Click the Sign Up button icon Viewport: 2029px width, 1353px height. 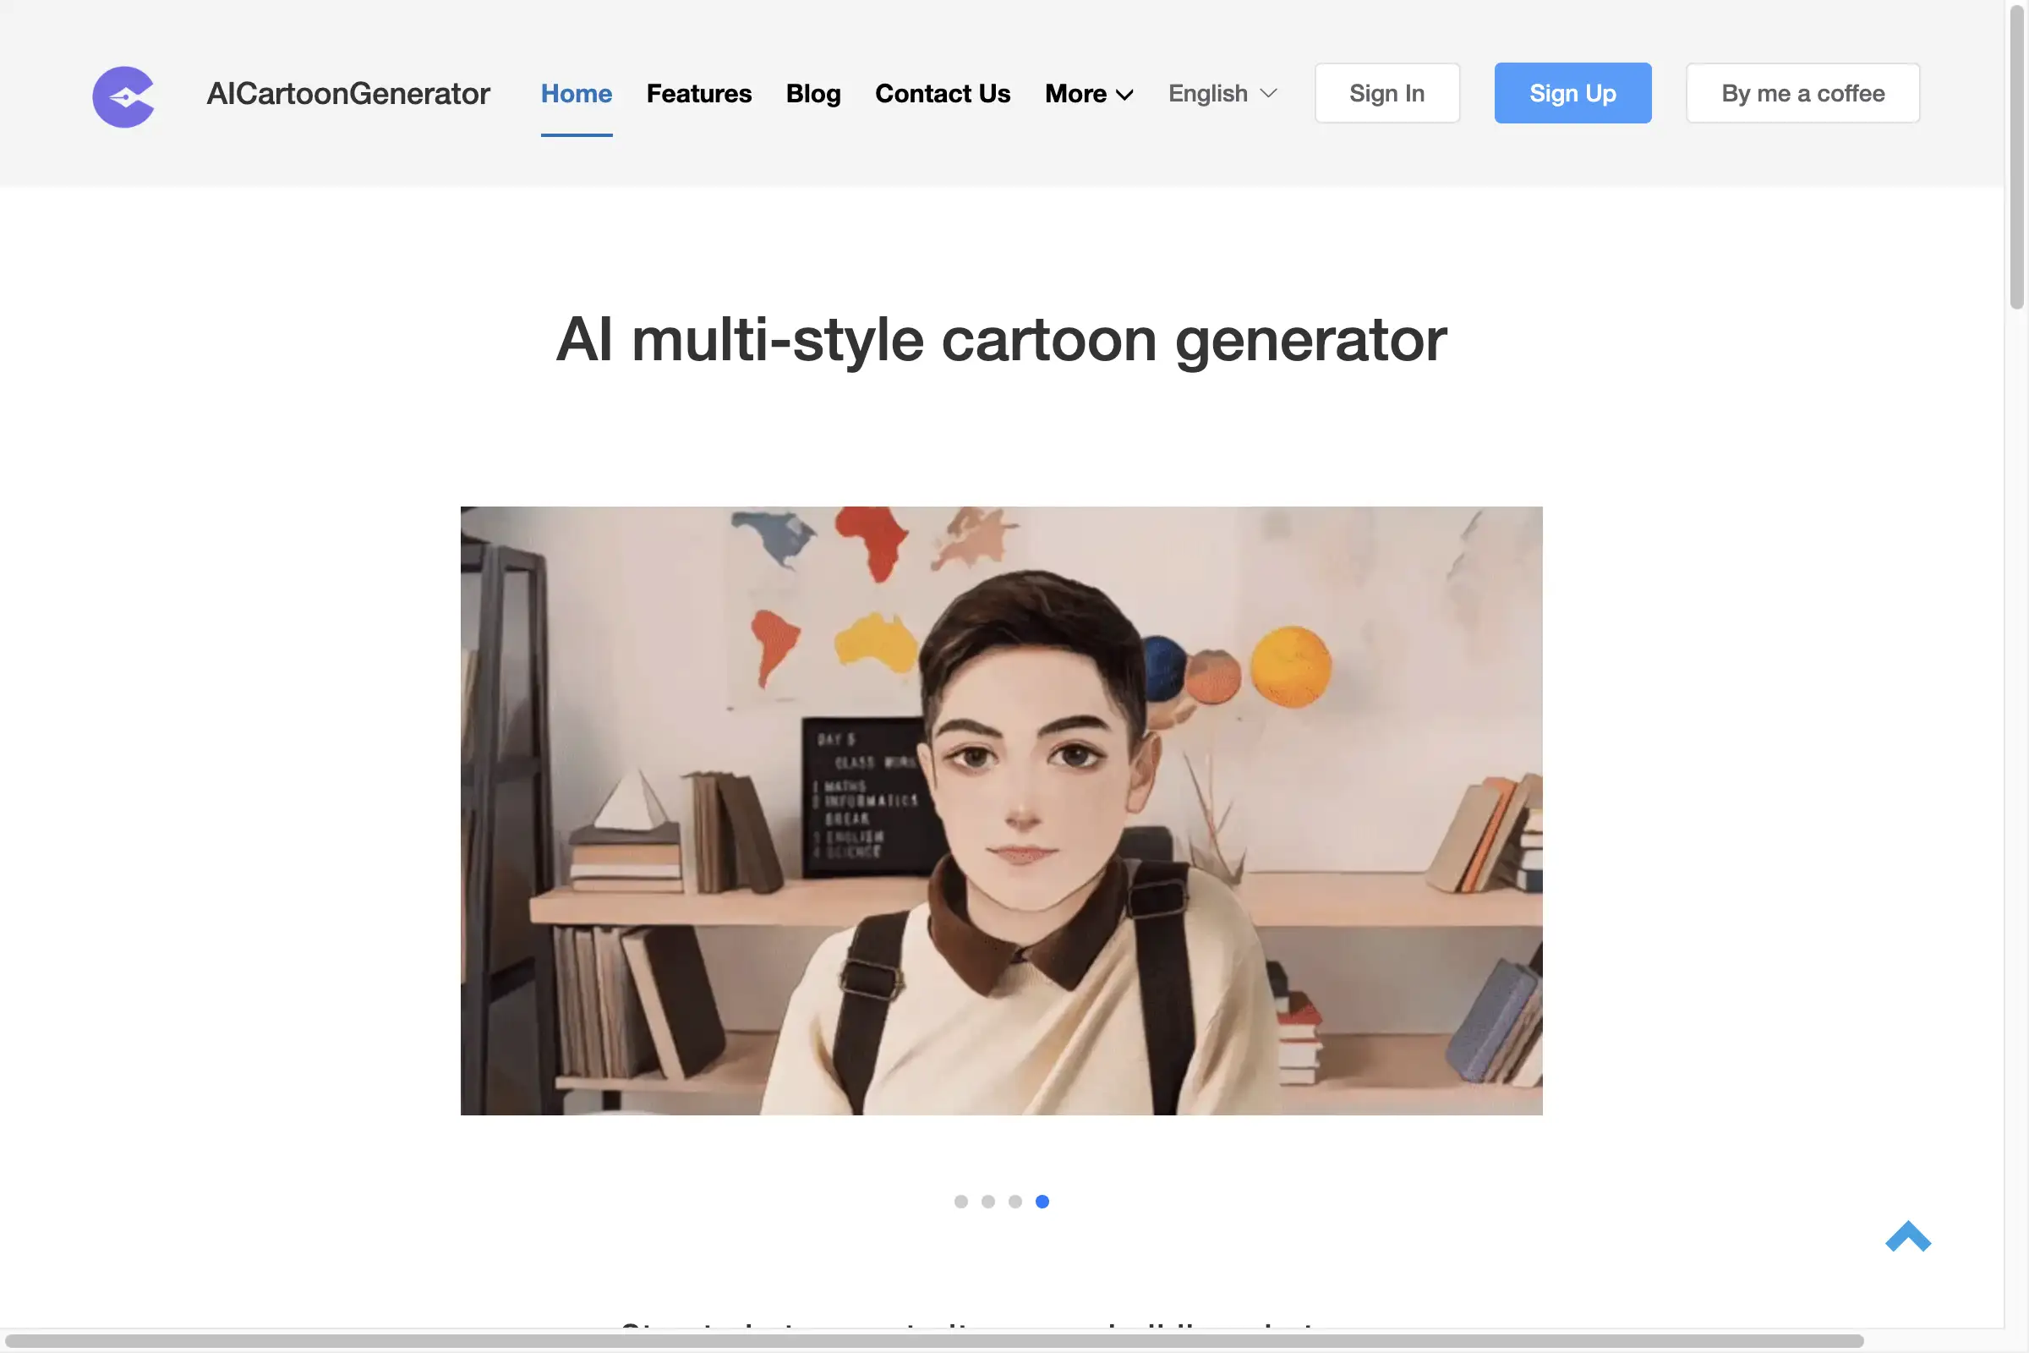[1572, 92]
